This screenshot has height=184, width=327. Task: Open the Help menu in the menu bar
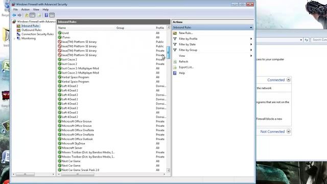[45, 10]
